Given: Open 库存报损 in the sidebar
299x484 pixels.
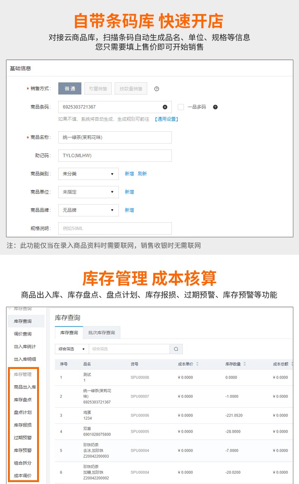Looking at the screenshot, I should pyautogui.click(x=23, y=425).
